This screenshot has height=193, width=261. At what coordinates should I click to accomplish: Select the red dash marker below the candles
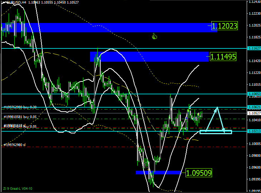pos(188,138)
